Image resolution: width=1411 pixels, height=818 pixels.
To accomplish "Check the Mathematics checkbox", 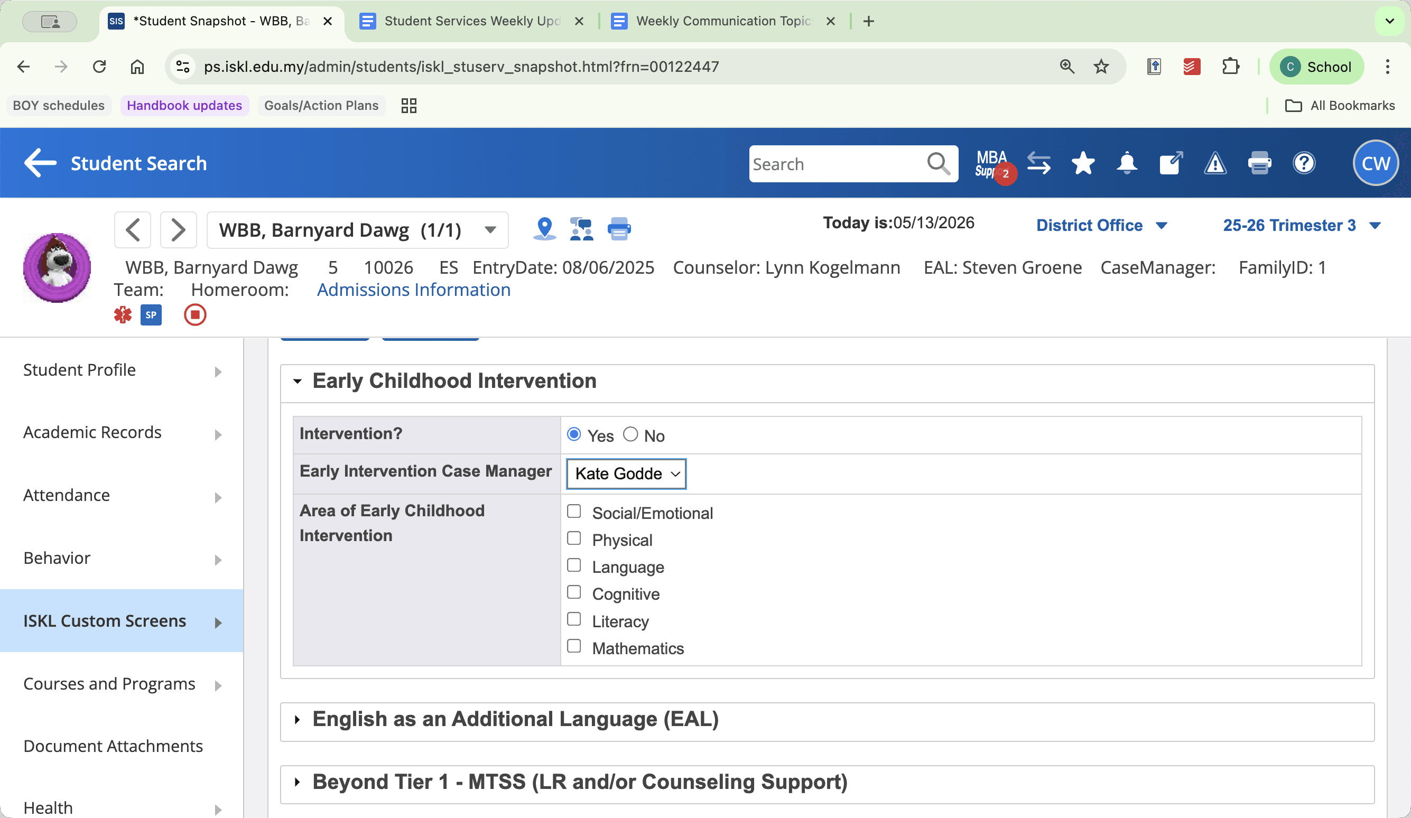I will coord(573,646).
